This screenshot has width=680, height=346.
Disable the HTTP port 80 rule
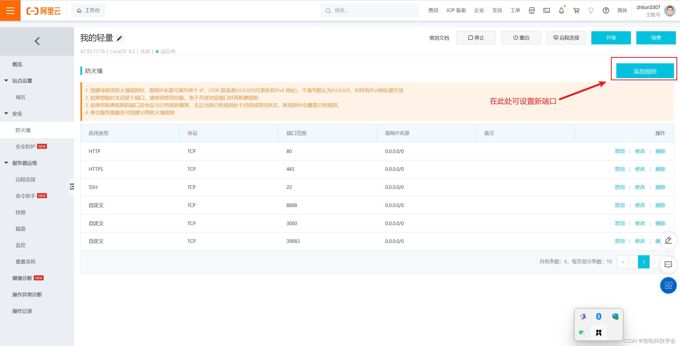coord(619,151)
